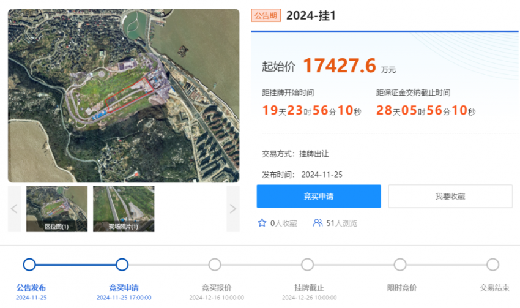
Task: Click the 公告发布 timeline node
Action: (29, 265)
